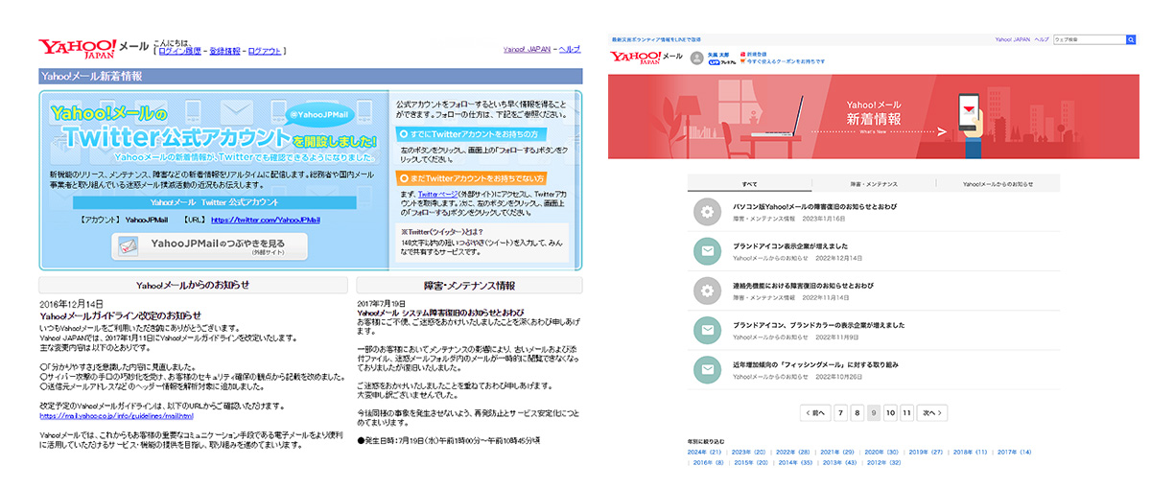Open パソコン版Yahoo!メールの障害復旧のお知らせとおわび notice
The width and height of the screenshot is (1151, 489).
pyautogui.click(x=816, y=206)
